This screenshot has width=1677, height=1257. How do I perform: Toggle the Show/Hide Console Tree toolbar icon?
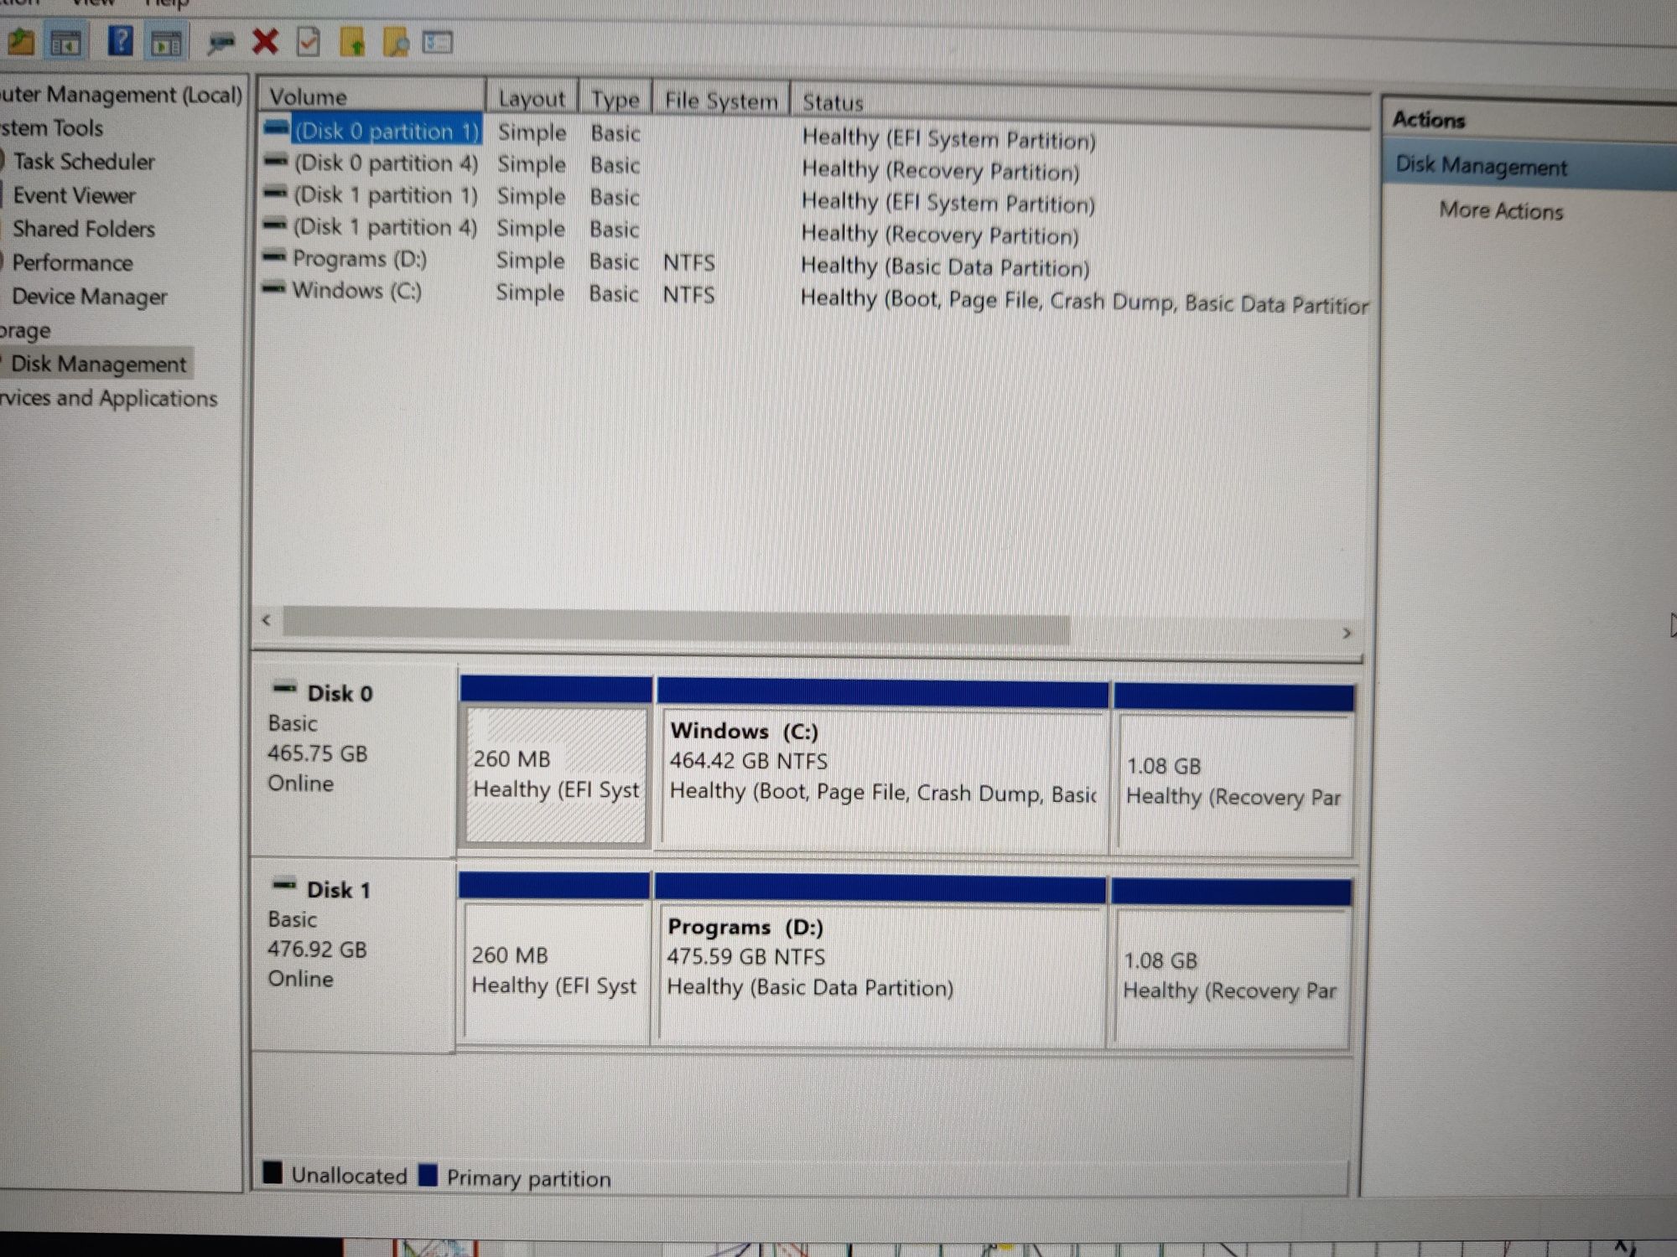[65, 42]
